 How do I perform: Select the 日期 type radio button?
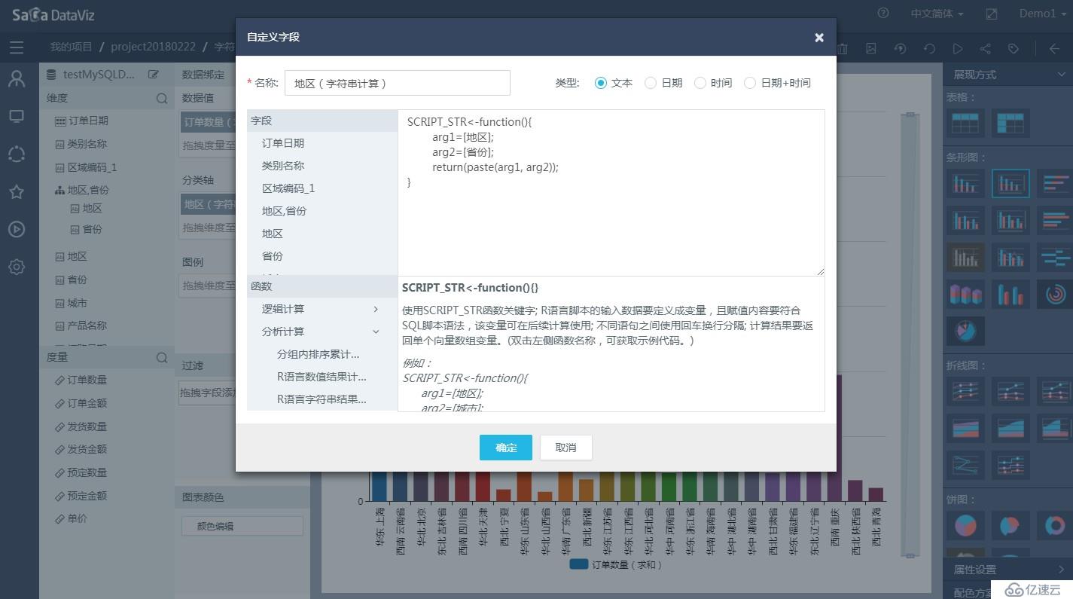point(651,83)
